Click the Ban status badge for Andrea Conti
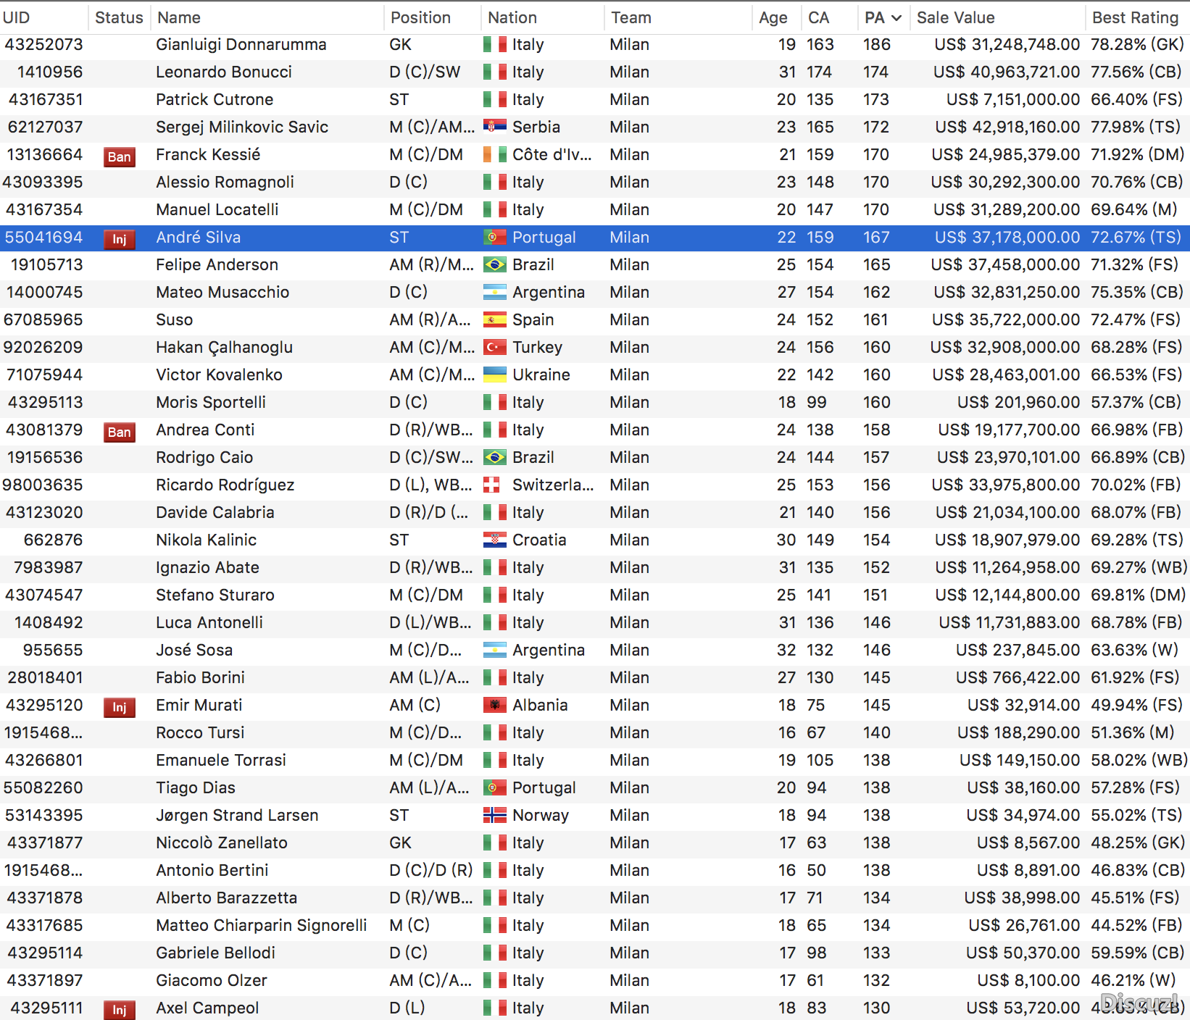1190x1020 pixels. (x=120, y=432)
